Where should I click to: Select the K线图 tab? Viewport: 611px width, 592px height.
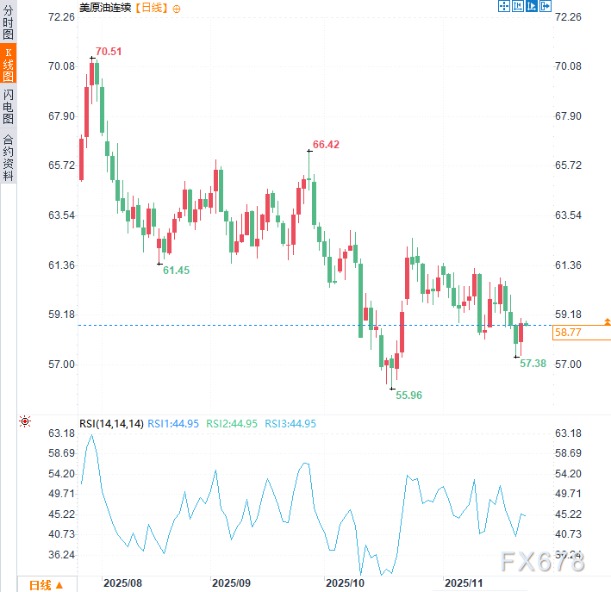pyautogui.click(x=8, y=65)
